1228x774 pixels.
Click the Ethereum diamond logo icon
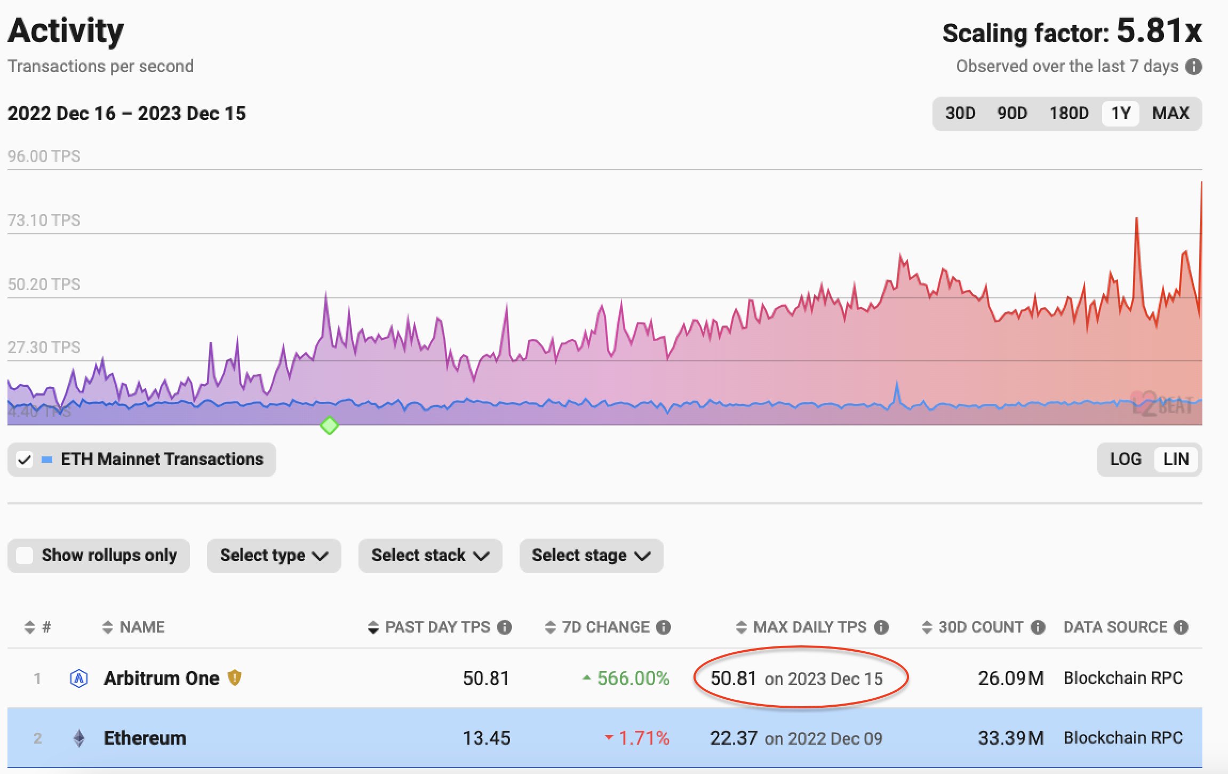coord(79,738)
